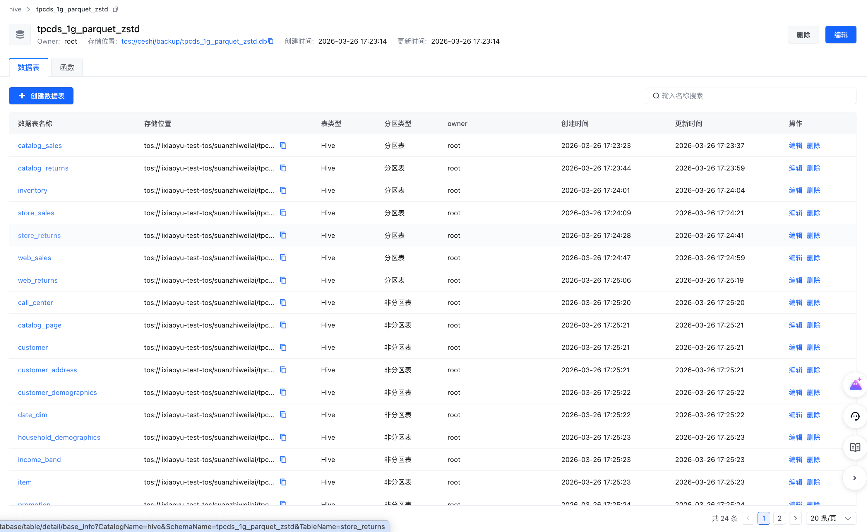This screenshot has height=532, width=867.
Task: Copy the database storage location in header
Action: pos(270,41)
